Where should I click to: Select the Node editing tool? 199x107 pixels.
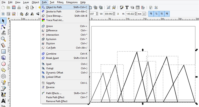(x=3, y=27)
